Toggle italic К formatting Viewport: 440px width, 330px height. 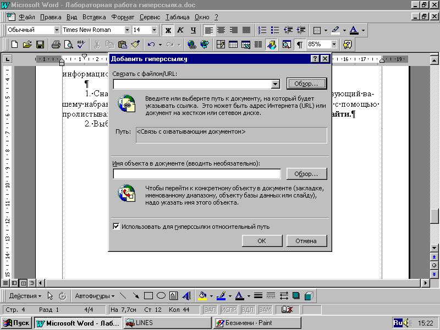coord(180,30)
